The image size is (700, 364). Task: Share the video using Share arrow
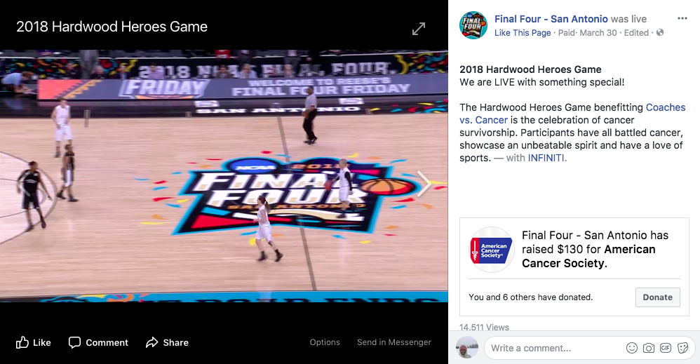(168, 342)
